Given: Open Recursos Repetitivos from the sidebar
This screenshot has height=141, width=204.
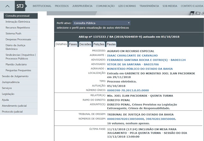Looking at the screenshot, I should click(18, 28).
